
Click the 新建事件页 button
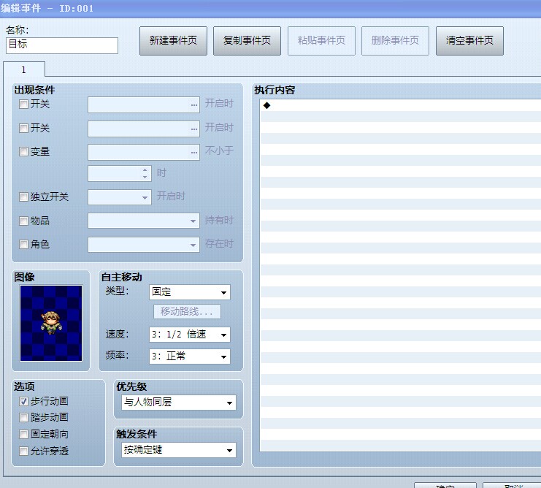coord(173,41)
